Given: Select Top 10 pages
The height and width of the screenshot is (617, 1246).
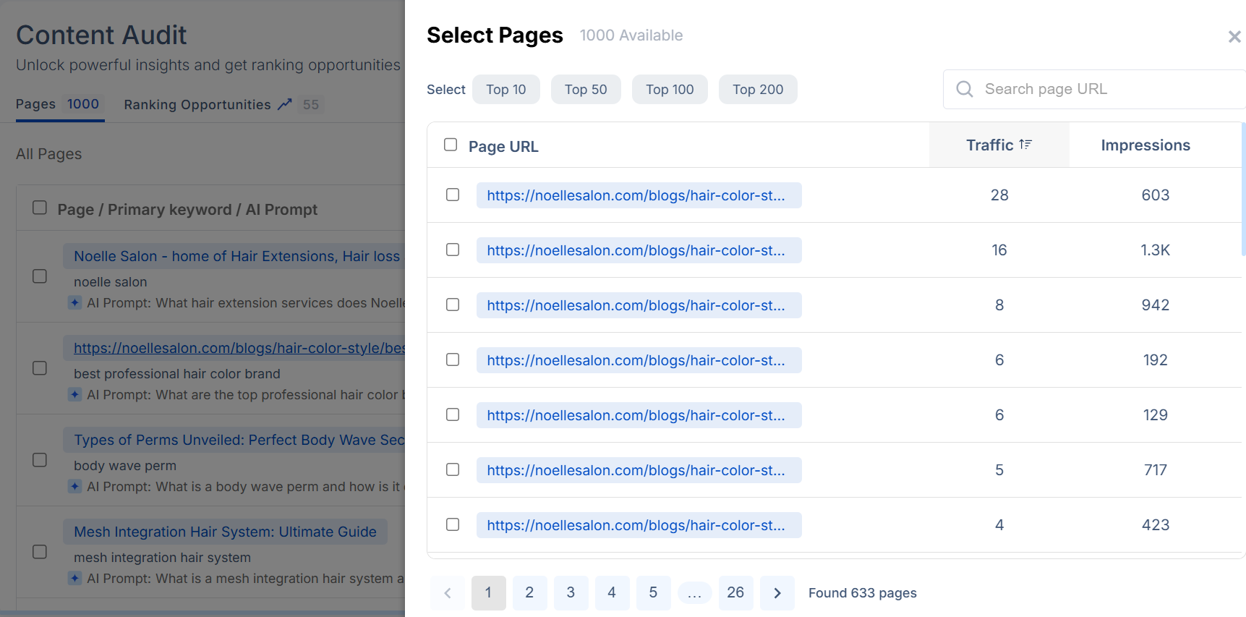Looking at the screenshot, I should pyautogui.click(x=506, y=90).
